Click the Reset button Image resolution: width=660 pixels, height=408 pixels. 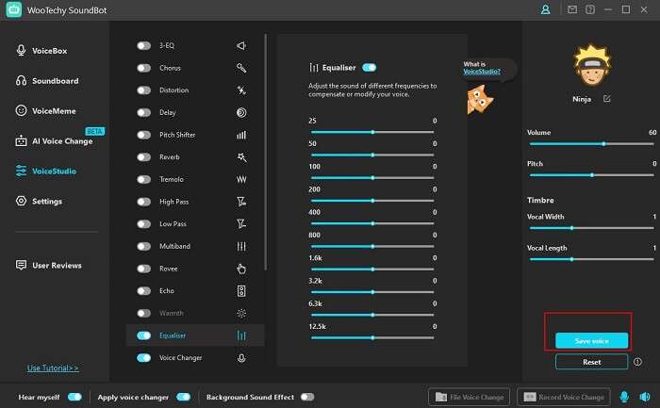coord(591,362)
